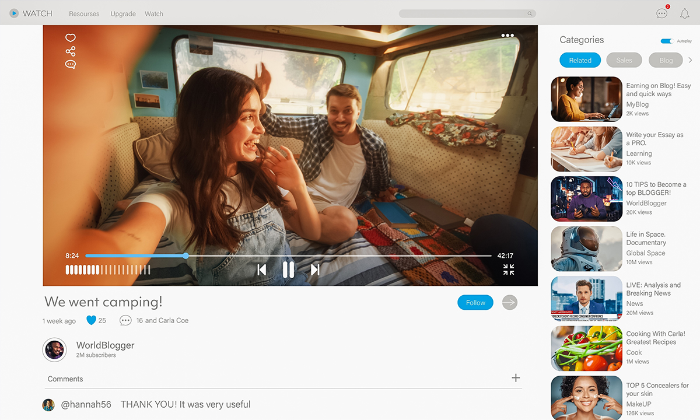This screenshot has width=700, height=420.
Task: Open the Upgrade menu item
Action: tap(123, 14)
